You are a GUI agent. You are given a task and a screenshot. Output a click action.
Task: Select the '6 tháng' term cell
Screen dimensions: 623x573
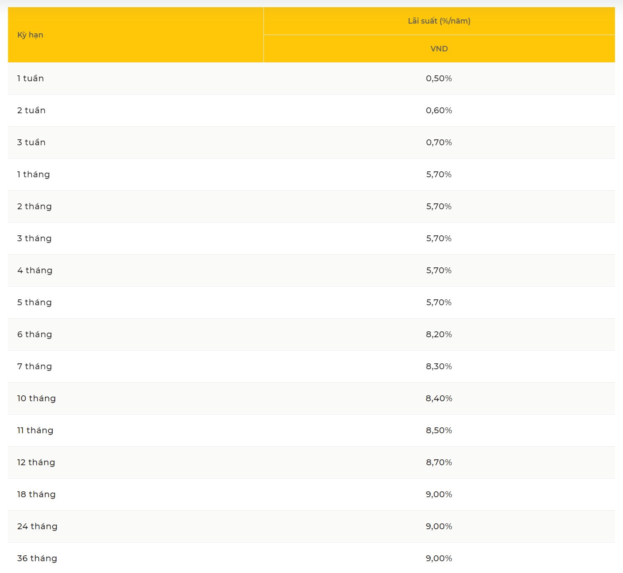(136, 334)
